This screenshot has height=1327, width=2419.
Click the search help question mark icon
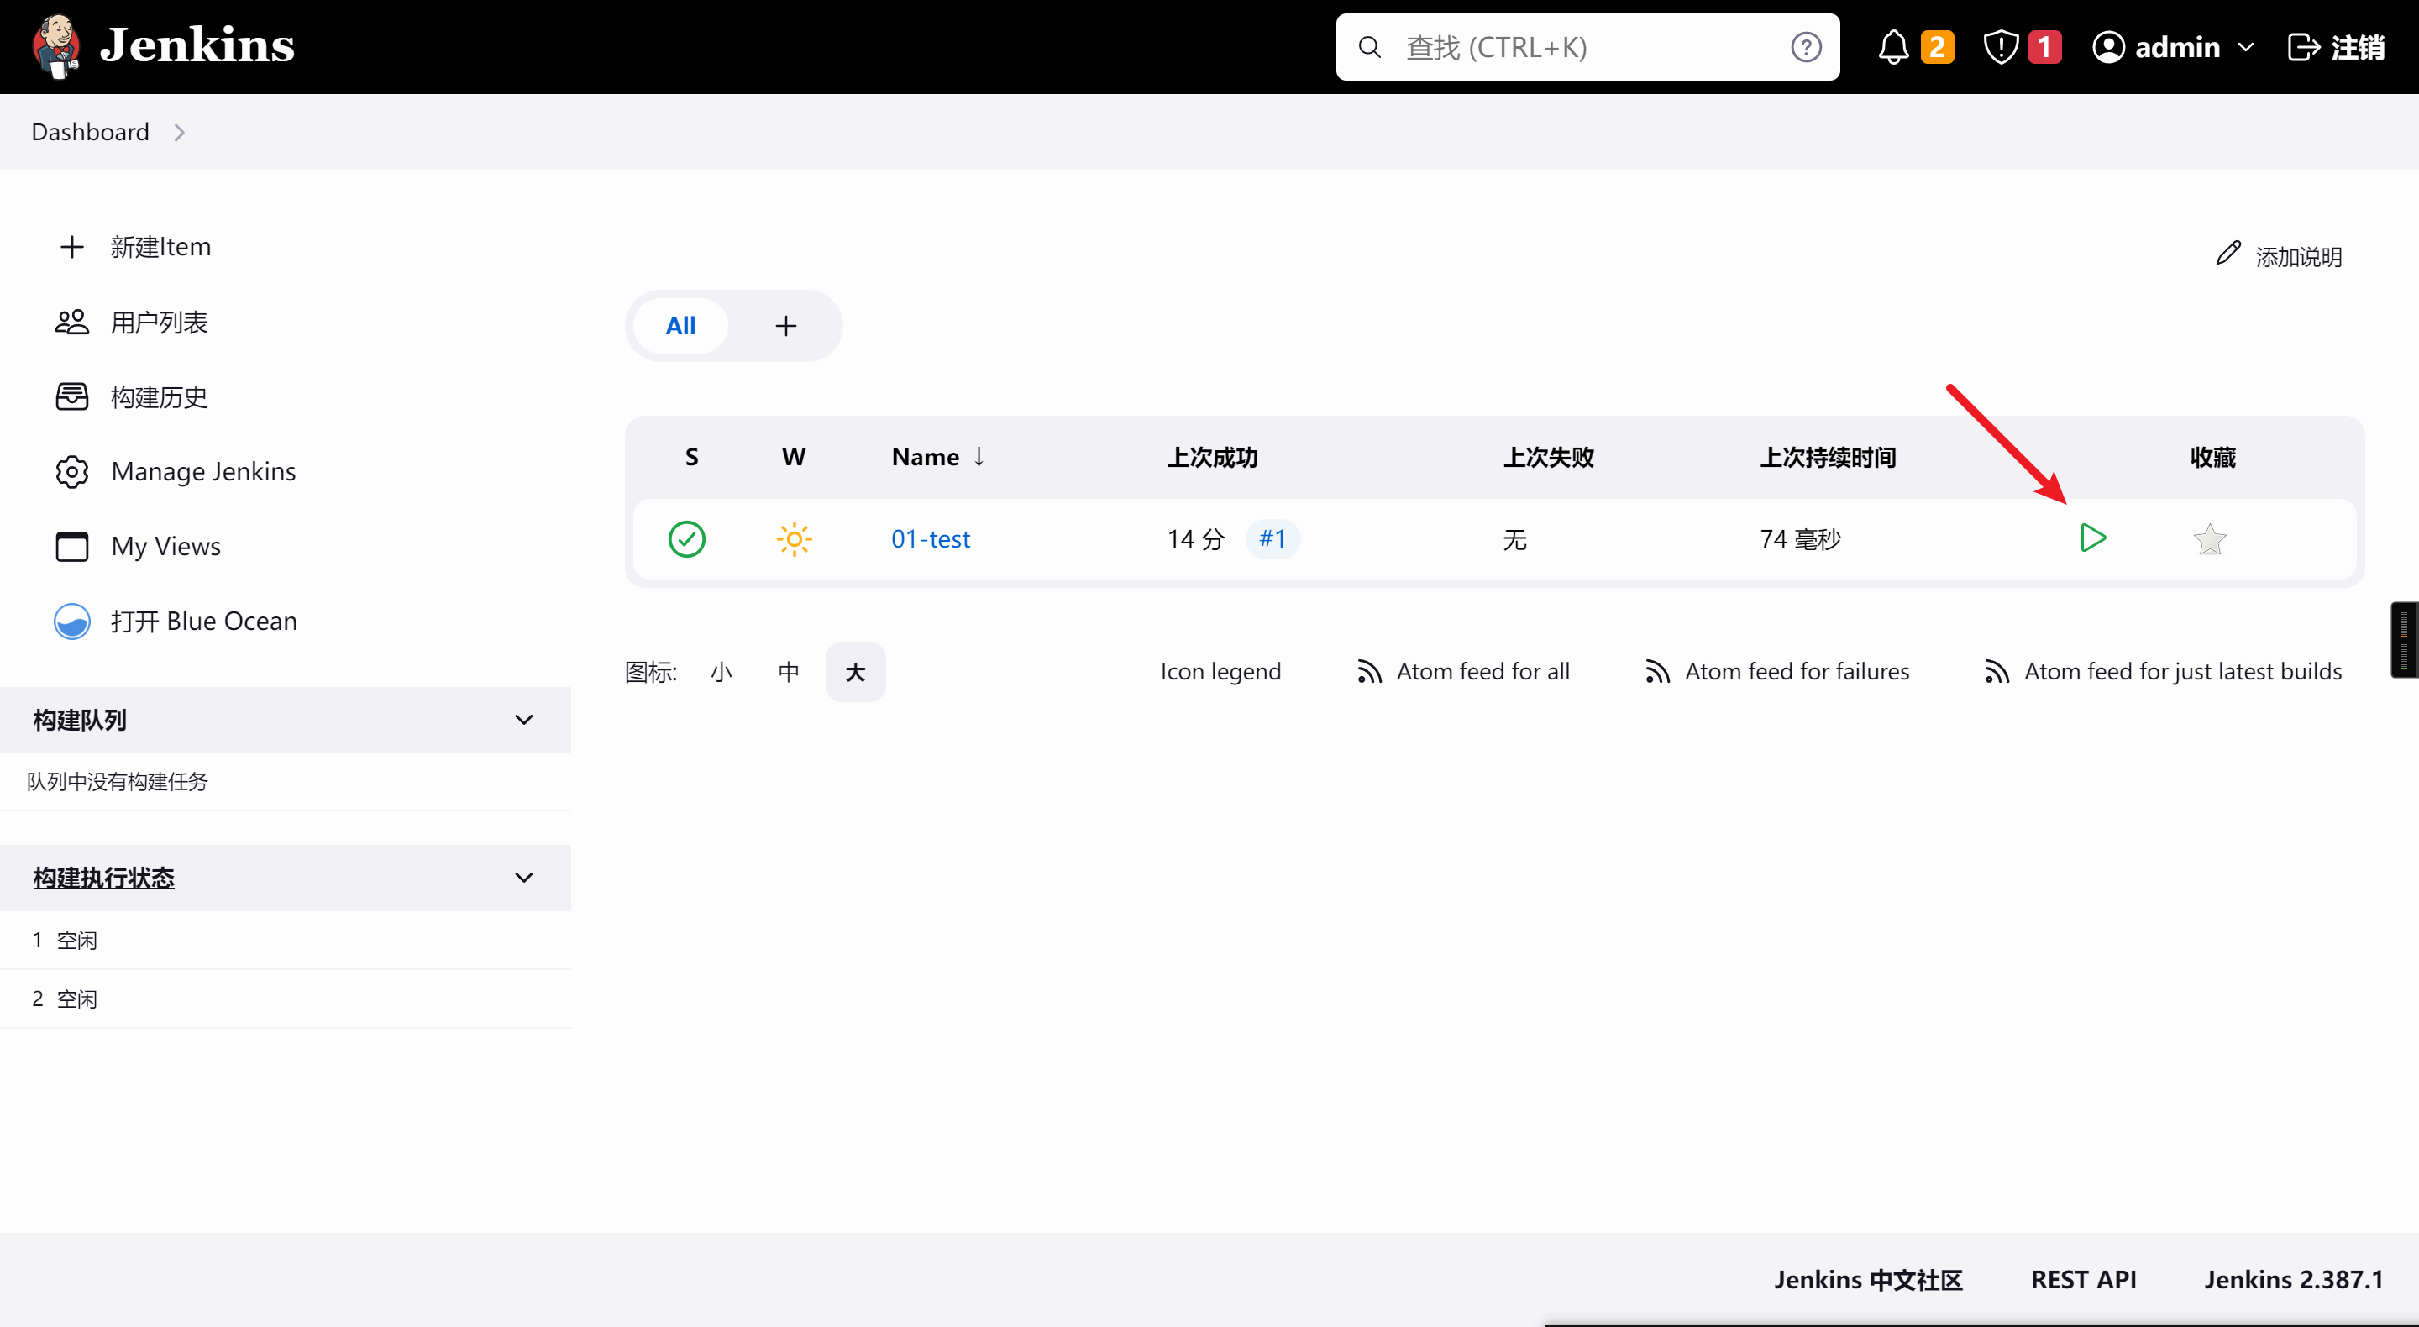(x=1805, y=47)
